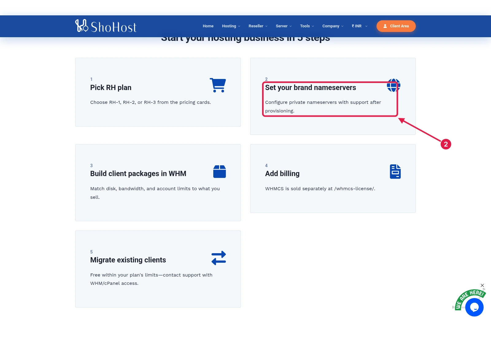The image size is (491, 338).
Task: Open the Server dropdown menu
Action: (x=284, y=26)
